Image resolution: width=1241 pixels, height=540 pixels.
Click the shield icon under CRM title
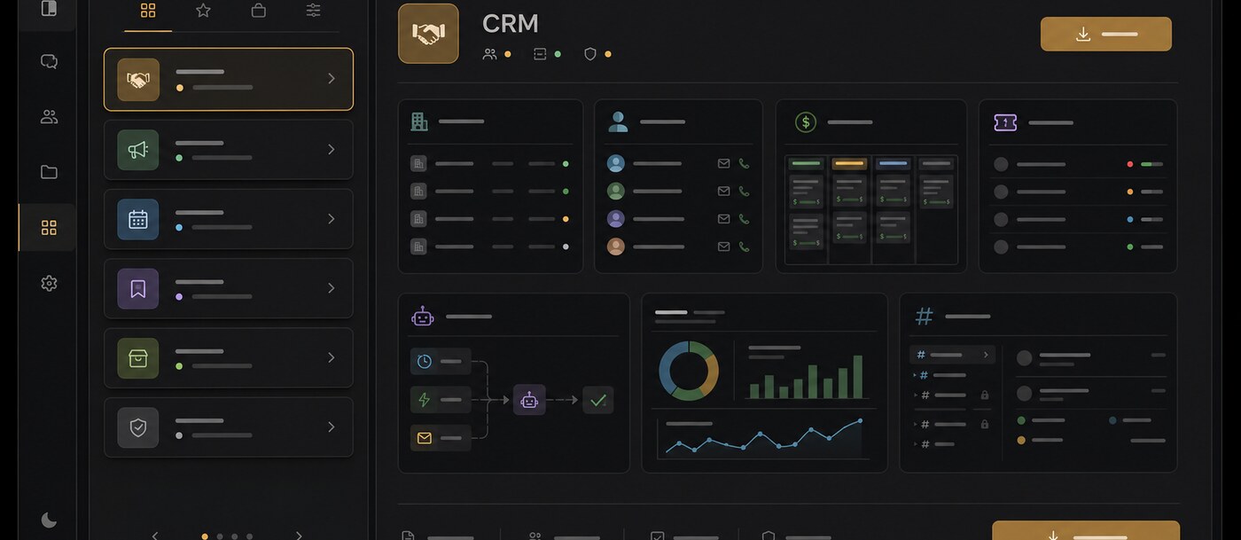click(x=590, y=54)
